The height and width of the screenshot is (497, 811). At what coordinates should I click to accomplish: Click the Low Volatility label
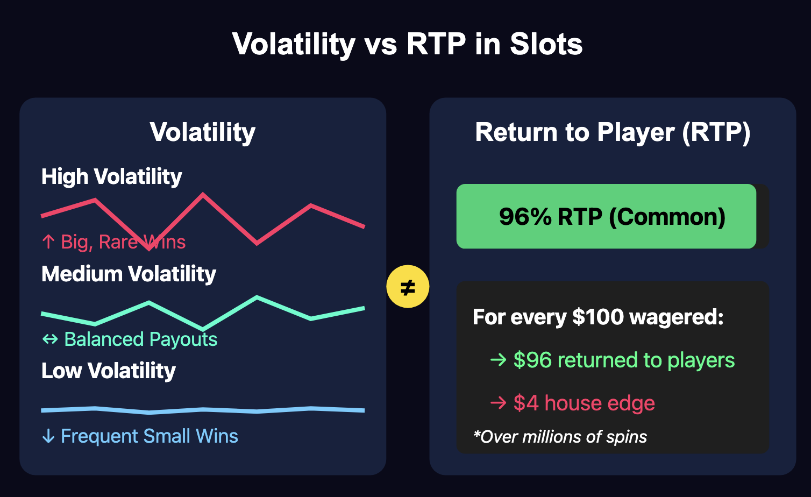click(109, 371)
